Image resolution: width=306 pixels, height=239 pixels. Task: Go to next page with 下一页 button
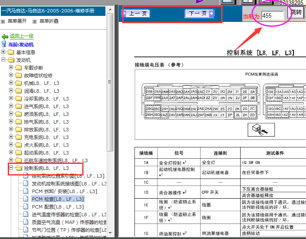click(199, 13)
